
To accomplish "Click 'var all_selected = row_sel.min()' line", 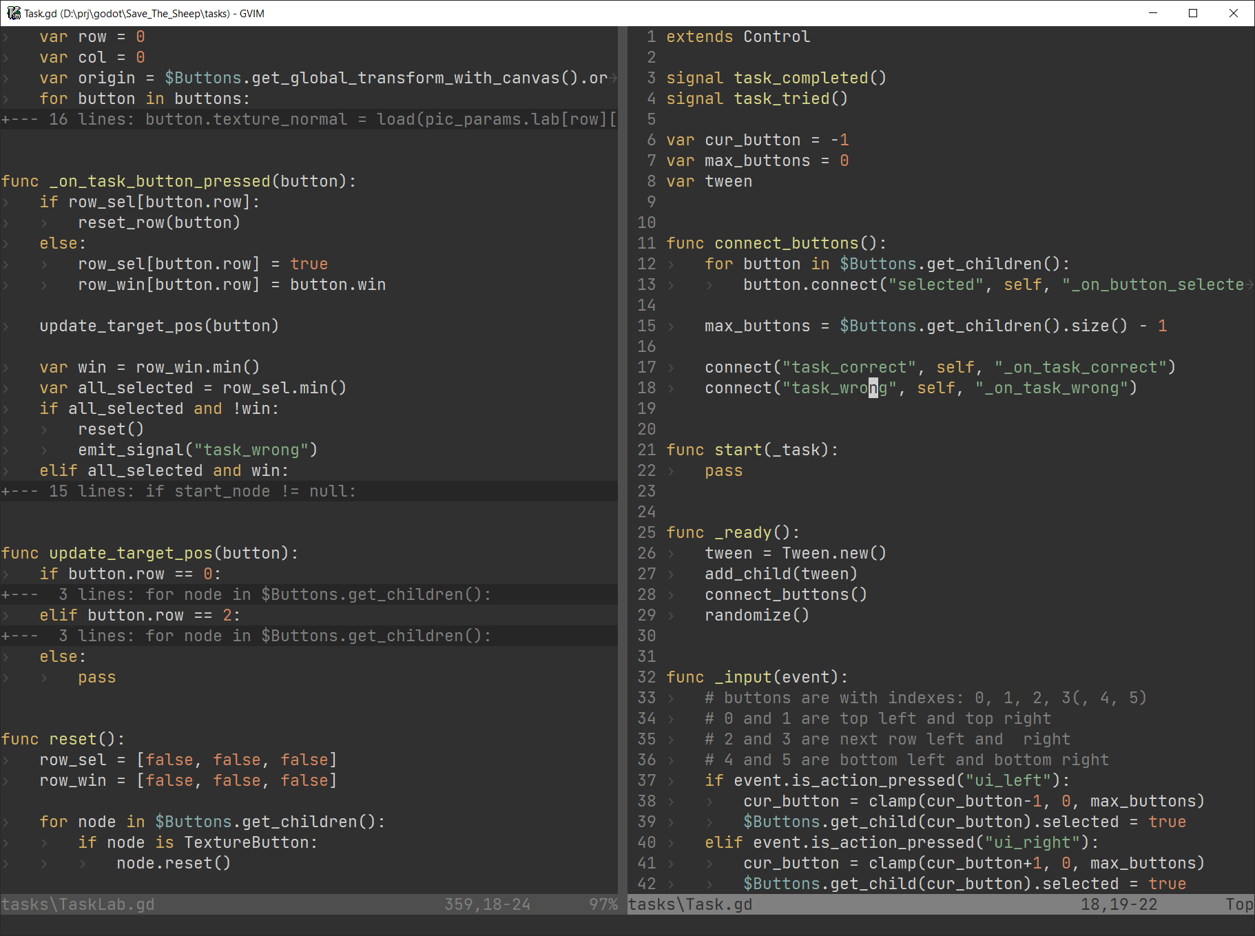I will click(x=193, y=388).
